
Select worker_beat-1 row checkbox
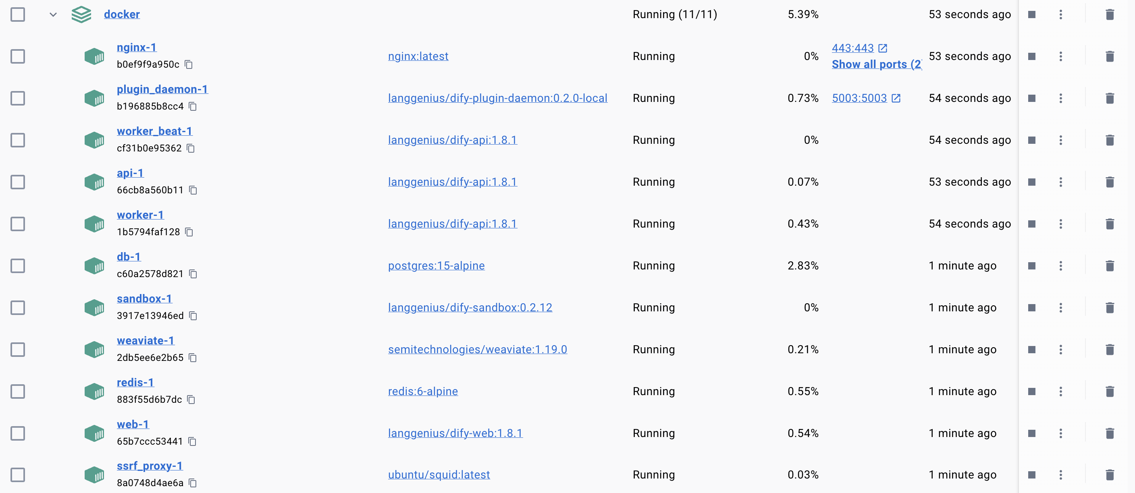point(18,140)
